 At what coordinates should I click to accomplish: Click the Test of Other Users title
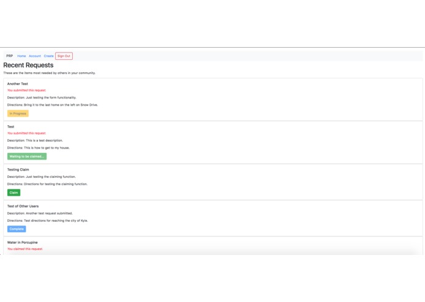(x=23, y=206)
